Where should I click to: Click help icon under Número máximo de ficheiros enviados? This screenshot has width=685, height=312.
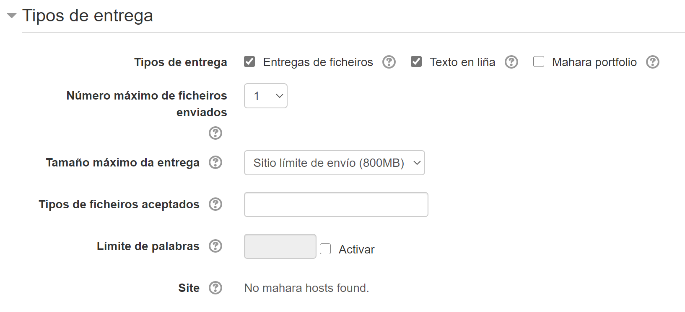[215, 133]
